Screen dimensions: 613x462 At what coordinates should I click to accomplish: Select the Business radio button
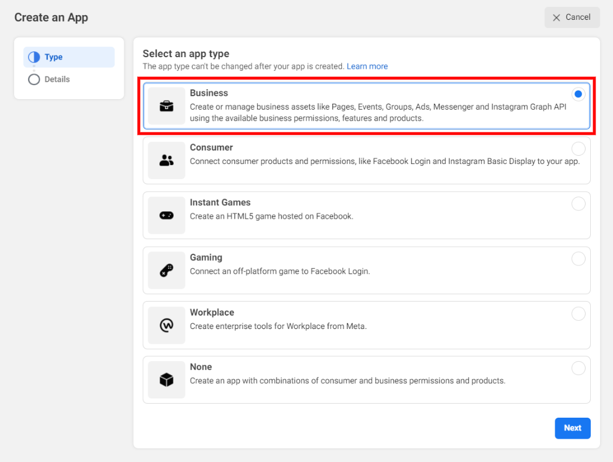(x=578, y=94)
